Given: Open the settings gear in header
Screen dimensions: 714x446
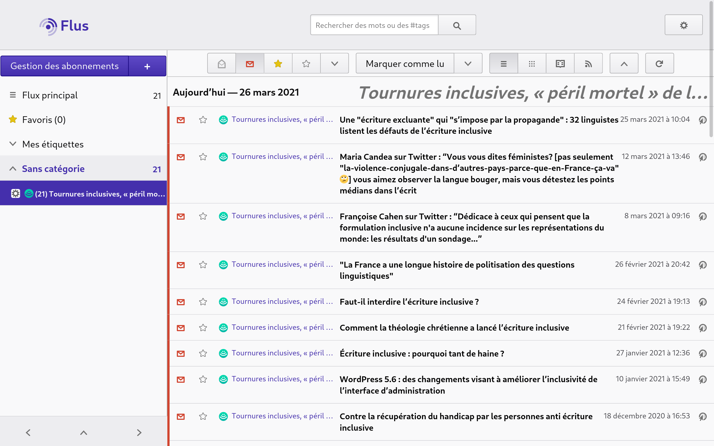Looking at the screenshot, I should (683, 25).
